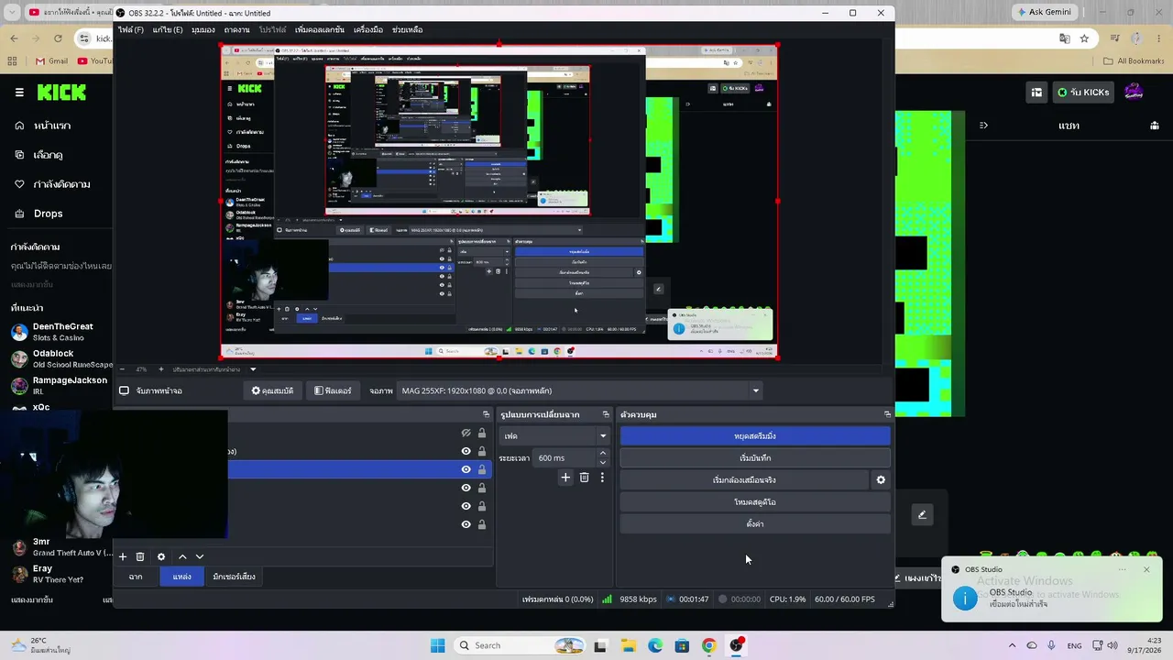Open the ช่วยเหลือ menu in OBS

coord(407,29)
